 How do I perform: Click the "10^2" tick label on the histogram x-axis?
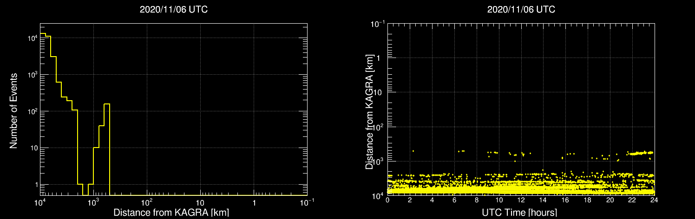coord(147,203)
